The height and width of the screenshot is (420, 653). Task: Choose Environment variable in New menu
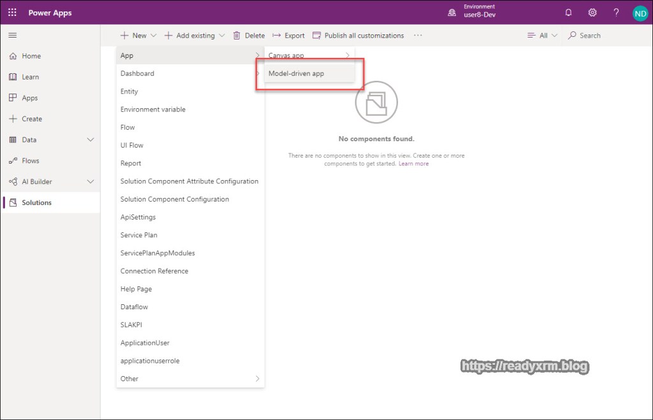pyautogui.click(x=153, y=109)
